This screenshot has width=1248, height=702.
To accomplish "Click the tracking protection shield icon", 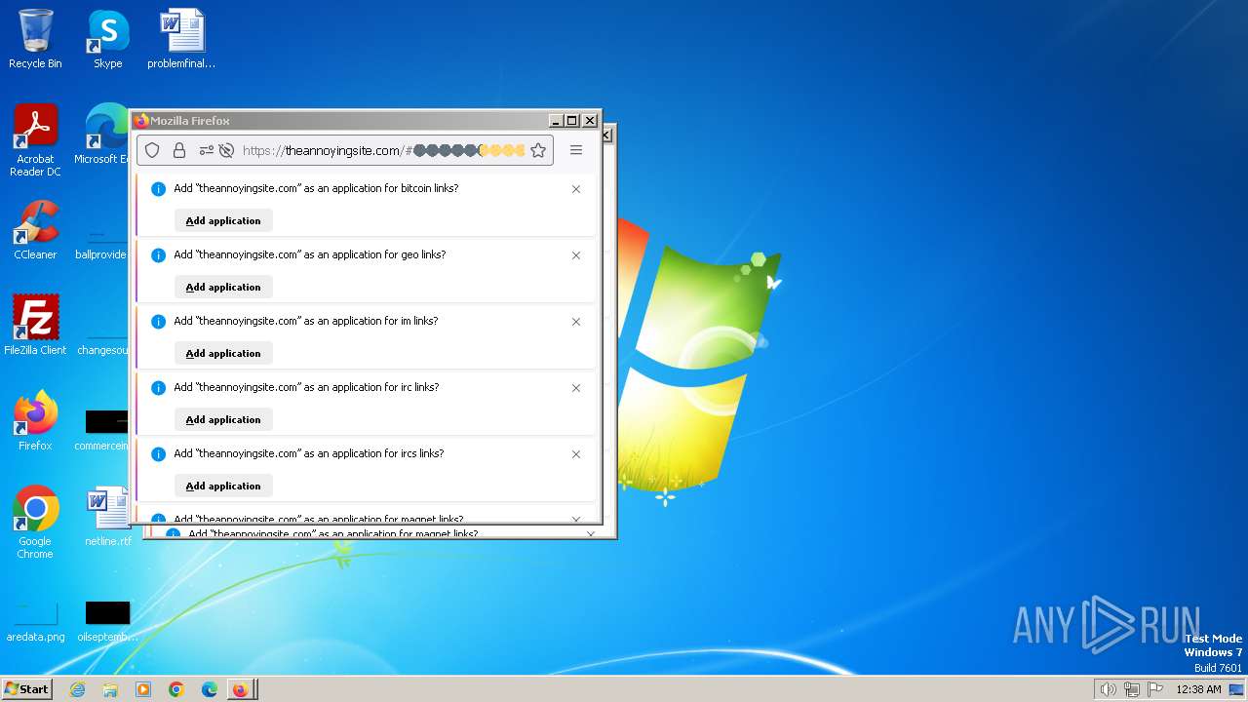I will click(152, 150).
